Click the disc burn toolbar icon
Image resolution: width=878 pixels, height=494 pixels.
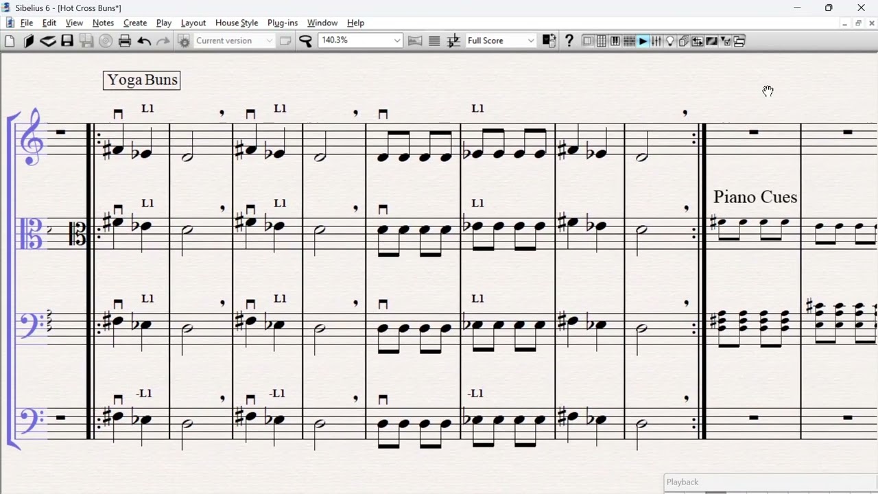tap(106, 41)
